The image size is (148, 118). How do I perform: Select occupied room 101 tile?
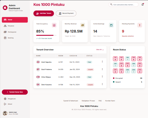coord(115,59)
